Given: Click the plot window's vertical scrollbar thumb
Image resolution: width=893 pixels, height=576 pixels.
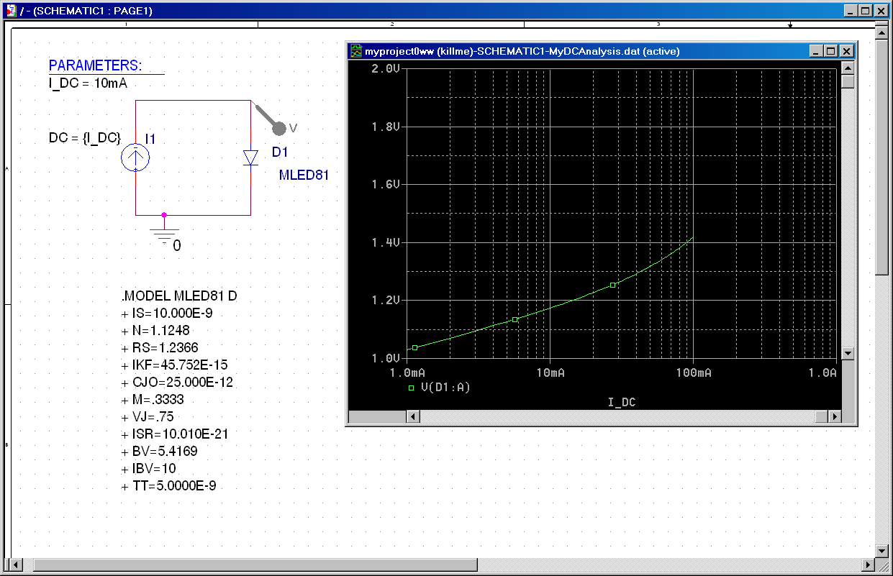Looking at the screenshot, I should point(848,81).
